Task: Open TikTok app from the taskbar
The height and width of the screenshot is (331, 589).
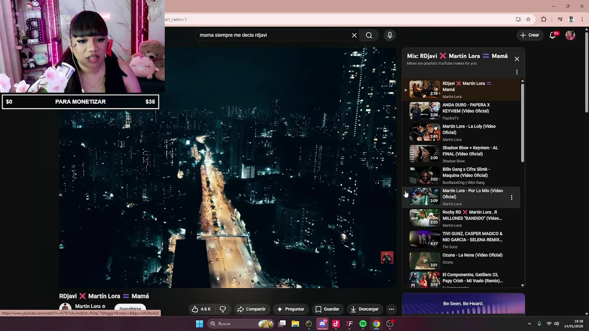Action: [x=336, y=324]
